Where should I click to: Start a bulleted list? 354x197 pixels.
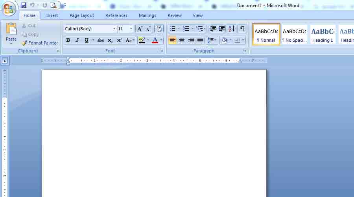coord(173,29)
